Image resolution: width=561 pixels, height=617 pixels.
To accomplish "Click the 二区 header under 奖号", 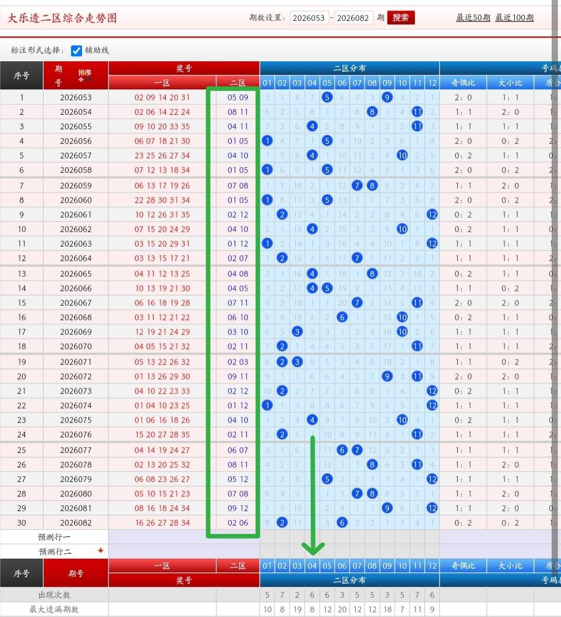I will tap(237, 83).
